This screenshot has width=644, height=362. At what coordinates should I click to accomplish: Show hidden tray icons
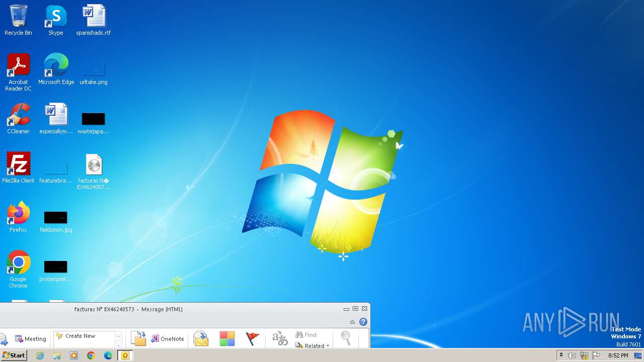[x=561, y=355]
